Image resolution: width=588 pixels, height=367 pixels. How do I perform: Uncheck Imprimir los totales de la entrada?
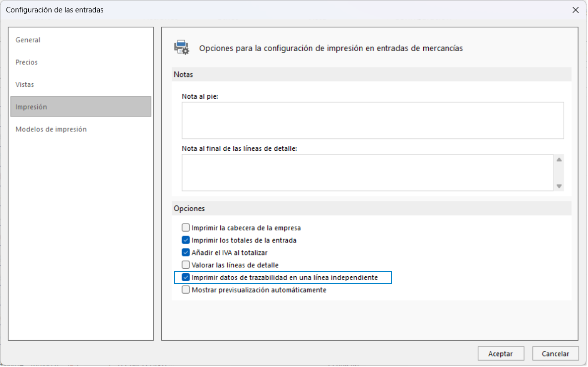pos(186,241)
